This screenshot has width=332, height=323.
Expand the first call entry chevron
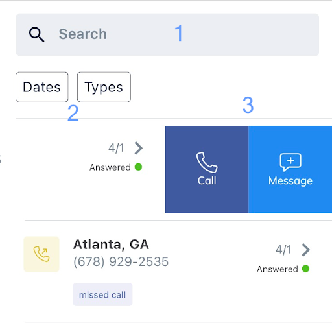(138, 148)
